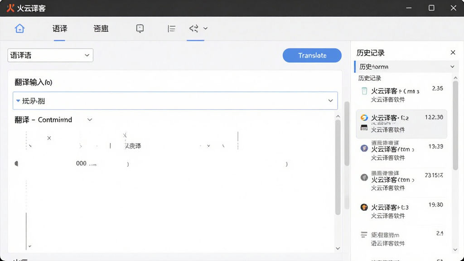The image size is (464, 261).
Task: Click the history list scrollbar thumb
Action: (x=455, y=126)
